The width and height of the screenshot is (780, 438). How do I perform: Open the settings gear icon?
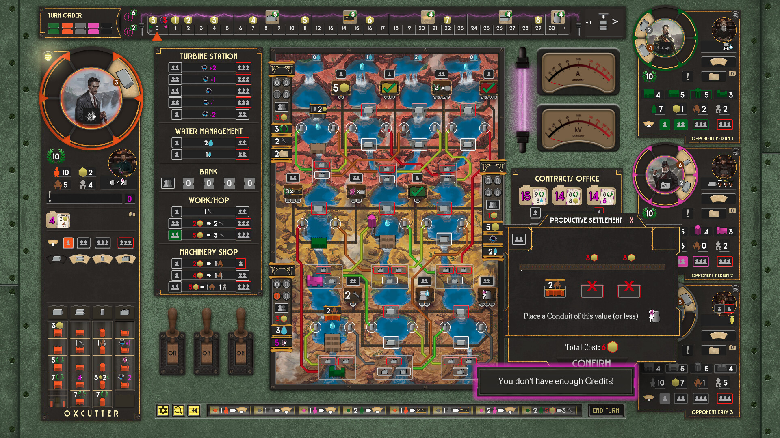click(163, 411)
